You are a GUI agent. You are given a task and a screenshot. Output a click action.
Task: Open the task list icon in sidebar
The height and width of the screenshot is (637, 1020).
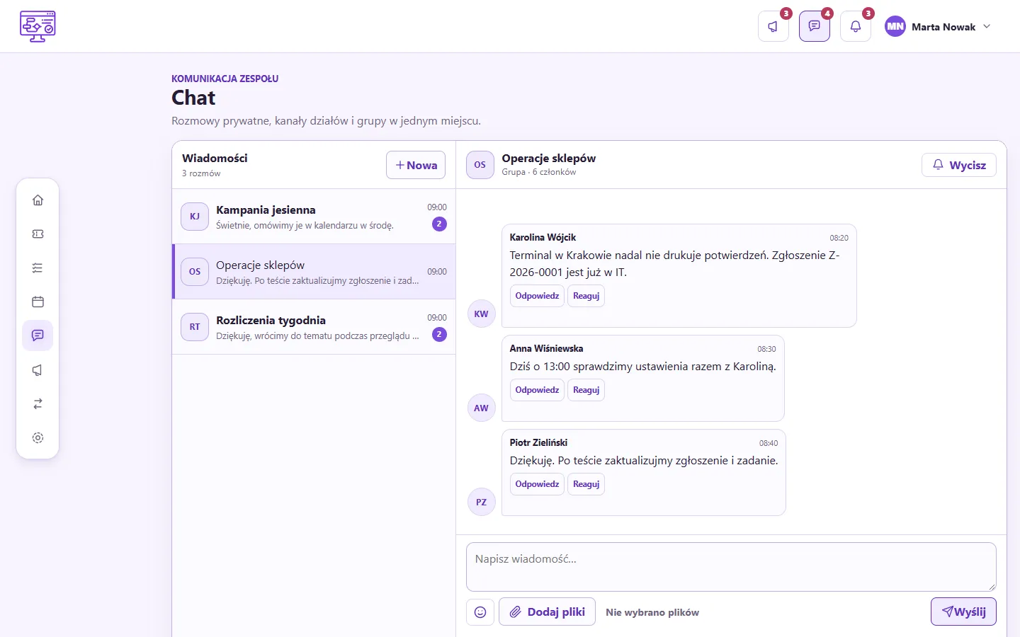pyautogui.click(x=38, y=268)
